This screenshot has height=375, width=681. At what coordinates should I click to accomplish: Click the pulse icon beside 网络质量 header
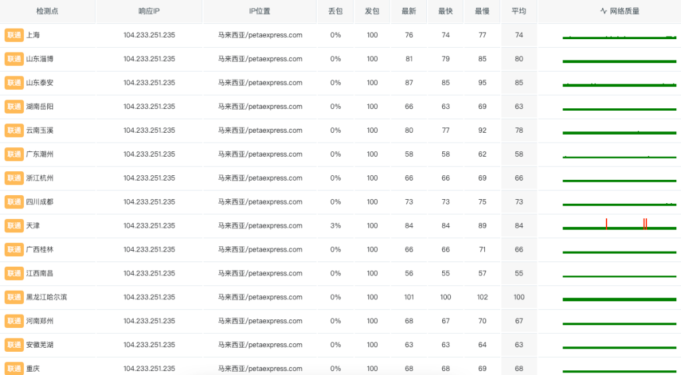(603, 11)
